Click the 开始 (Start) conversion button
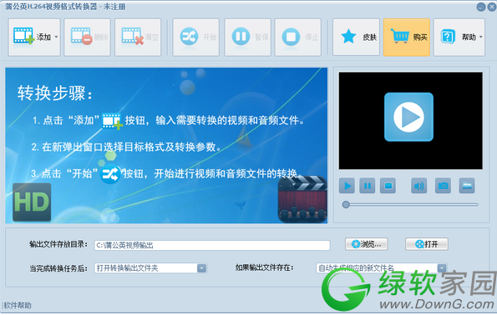The width and height of the screenshot is (497, 315). coord(196,37)
